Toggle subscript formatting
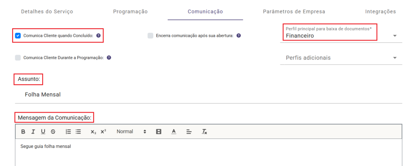This screenshot has width=415, height=166. click(93, 132)
